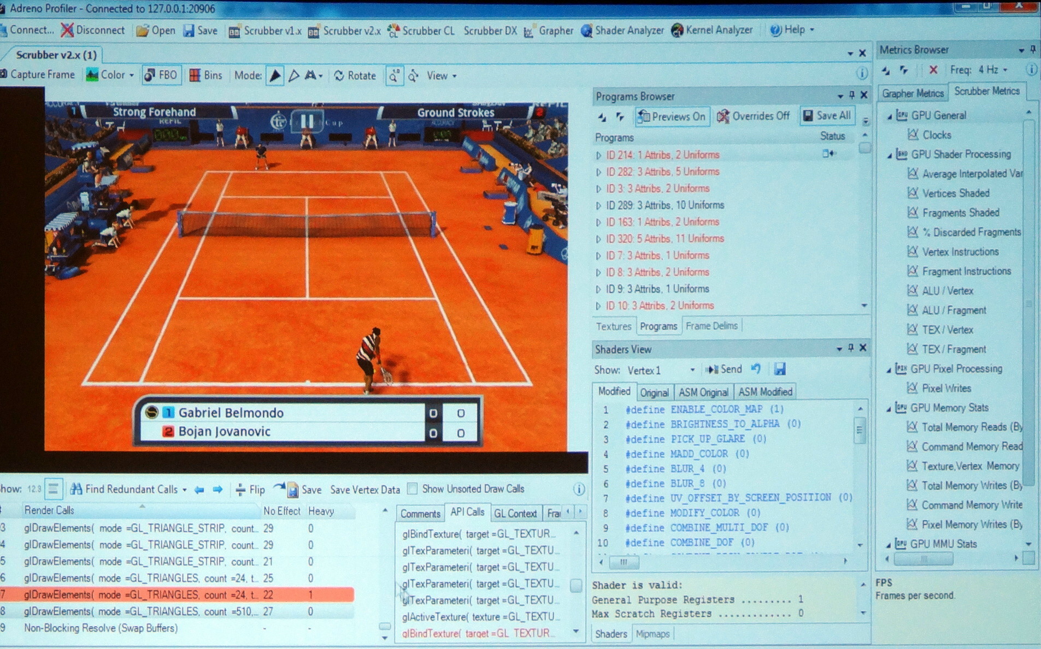Image resolution: width=1041 pixels, height=649 pixels.
Task: Switch to Grapher Metrics tab
Action: (x=913, y=93)
